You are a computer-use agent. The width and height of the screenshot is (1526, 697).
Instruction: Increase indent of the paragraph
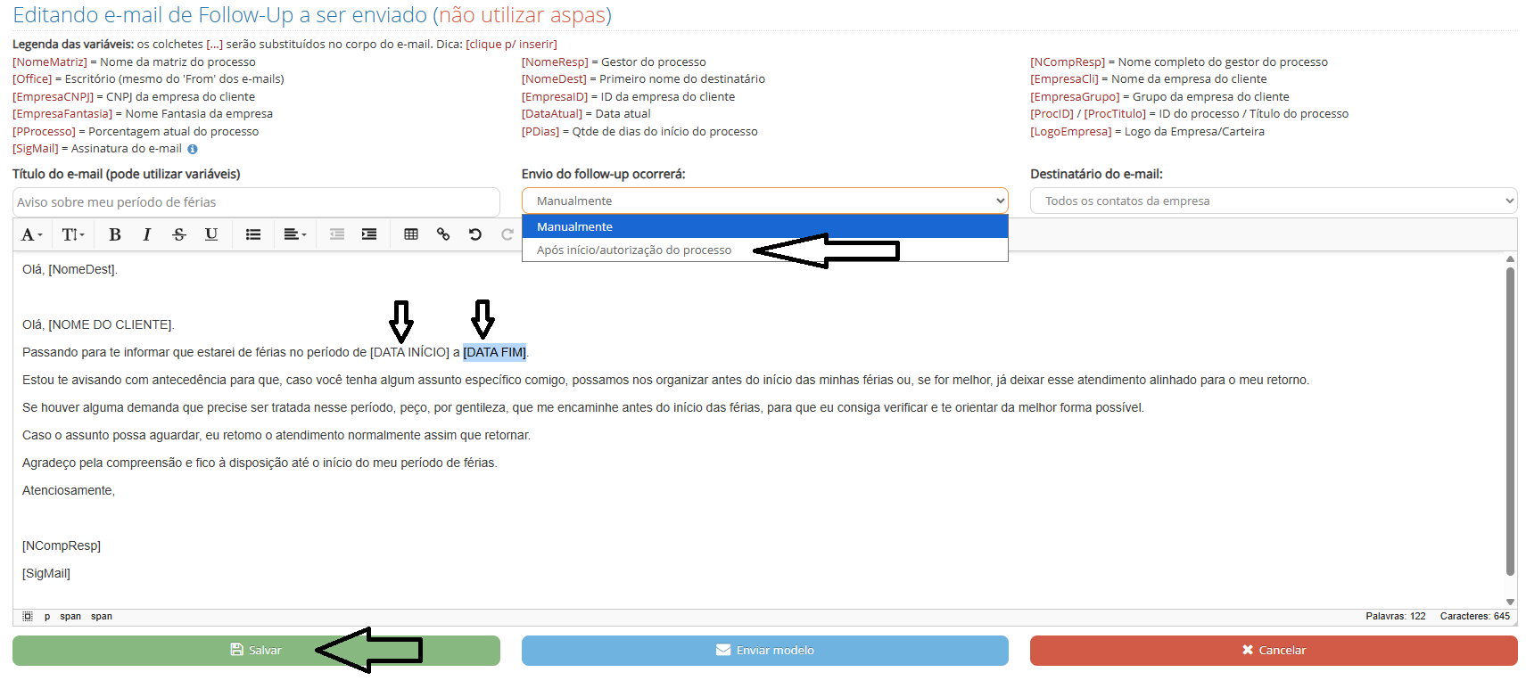point(368,234)
